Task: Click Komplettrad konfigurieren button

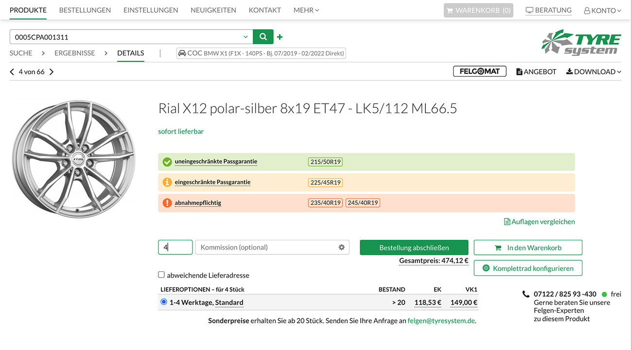Action: tap(528, 268)
